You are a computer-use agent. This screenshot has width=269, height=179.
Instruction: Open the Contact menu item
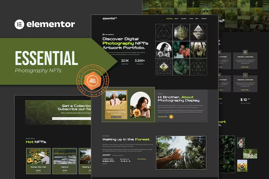[204, 18]
